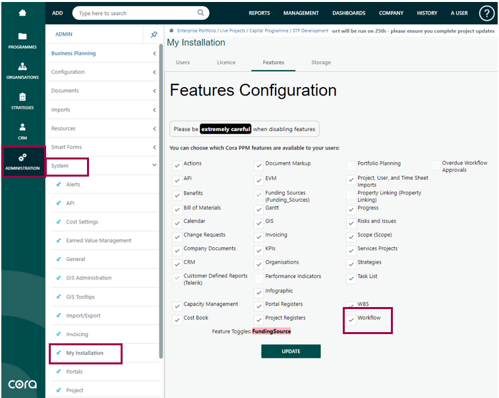This screenshot has width=499, height=398.
Task: Click gear icon beside Earned Value Management
Action: [x=59, y=241]
